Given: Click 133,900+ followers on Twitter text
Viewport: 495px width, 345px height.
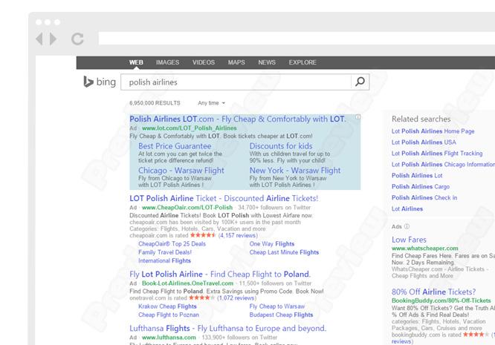Looking at the screenshot, I should [x=239, y=338].
